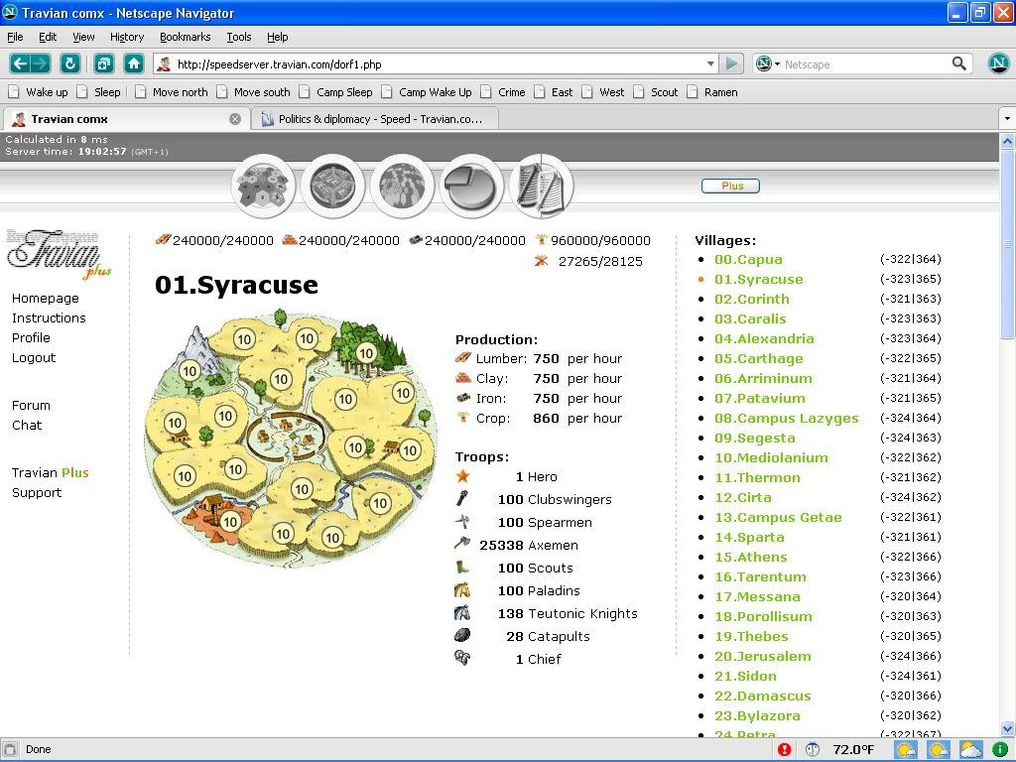The height and width of the screenshot is (762, 1016).
Task: Switch to village 20.Jerusalem
Action: [763, 656]
